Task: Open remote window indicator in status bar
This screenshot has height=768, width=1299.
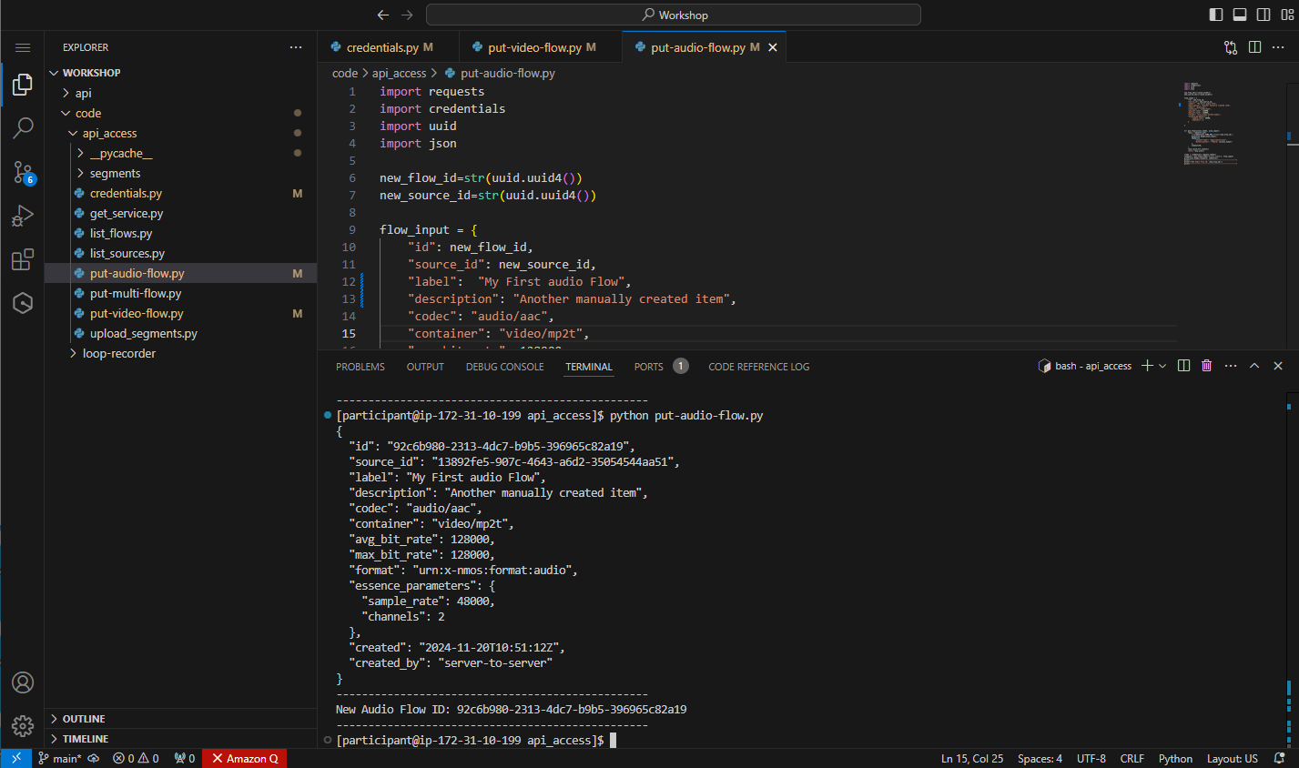Action: pyautogui.click(x=16, y=758)
